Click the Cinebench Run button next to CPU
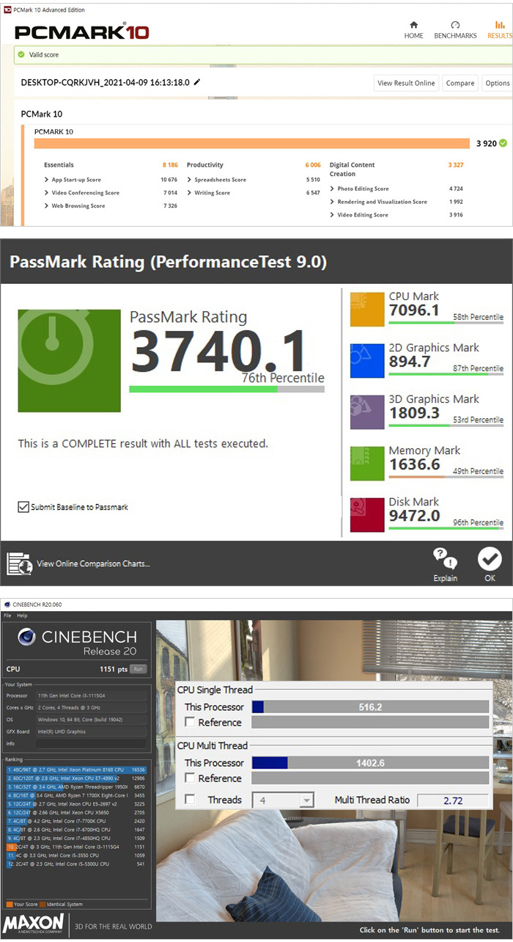 (x=138, y=669)
